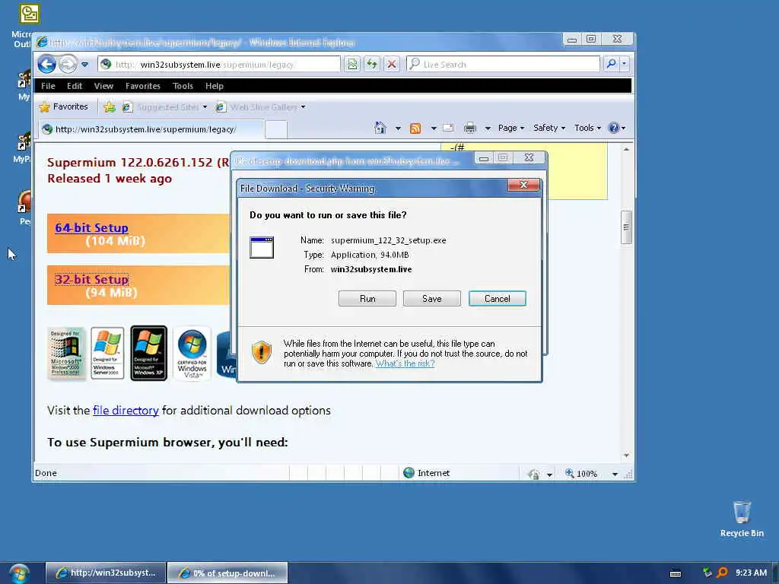The height and width of the screenshot is (584, 779).
Task: Click the Home icon in command bar
Action: pos(380,128)
